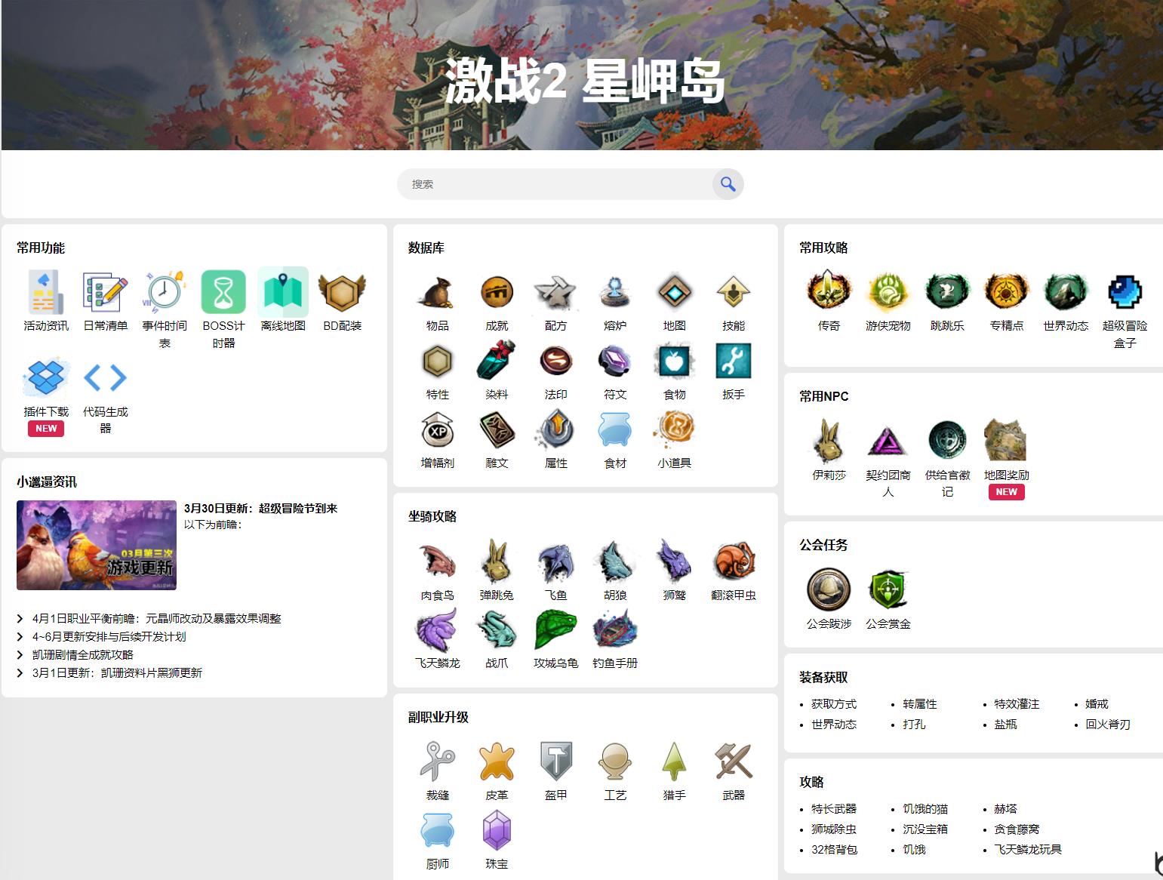This screenshot has width=1163, height=880.
Task: Expand the 4~6月更新安排与后续开发计划 entry
Action: pyautogui.click(x=109, y=636)
